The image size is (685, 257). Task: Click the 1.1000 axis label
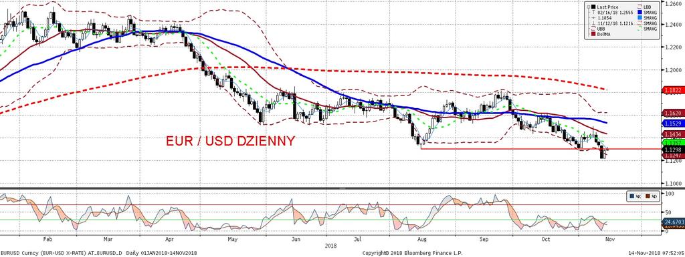673,184
